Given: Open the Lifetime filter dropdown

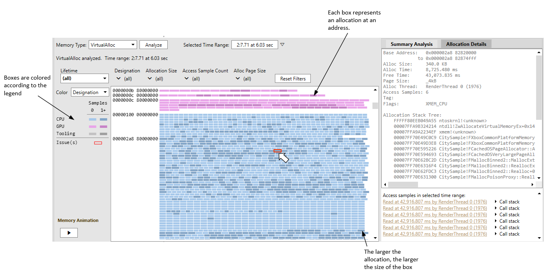Looking at the screenshot, I should (85, 78).
